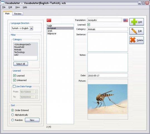This screenshot has width=150, height=134.
Task: Generate a New random order
Action: pyautogui.click(x=32, y=120)
